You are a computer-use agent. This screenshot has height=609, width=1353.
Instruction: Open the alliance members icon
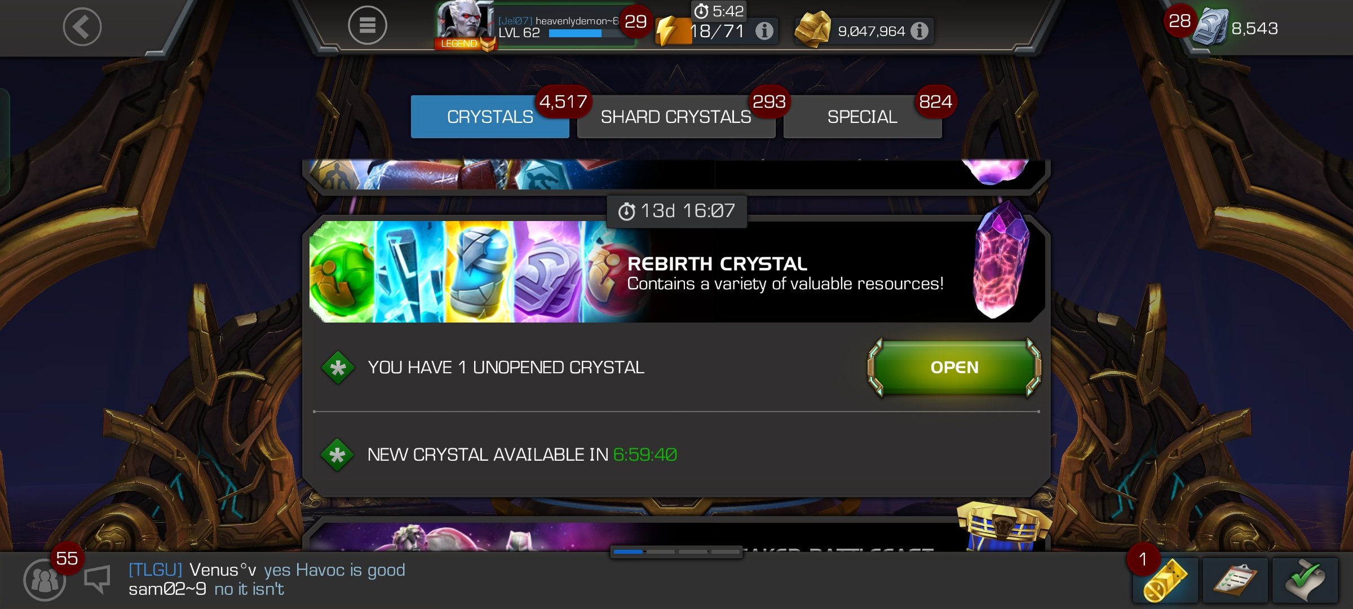pos(45,580)
